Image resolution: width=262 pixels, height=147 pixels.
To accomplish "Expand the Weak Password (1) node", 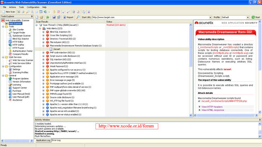I will pos(43,66).
